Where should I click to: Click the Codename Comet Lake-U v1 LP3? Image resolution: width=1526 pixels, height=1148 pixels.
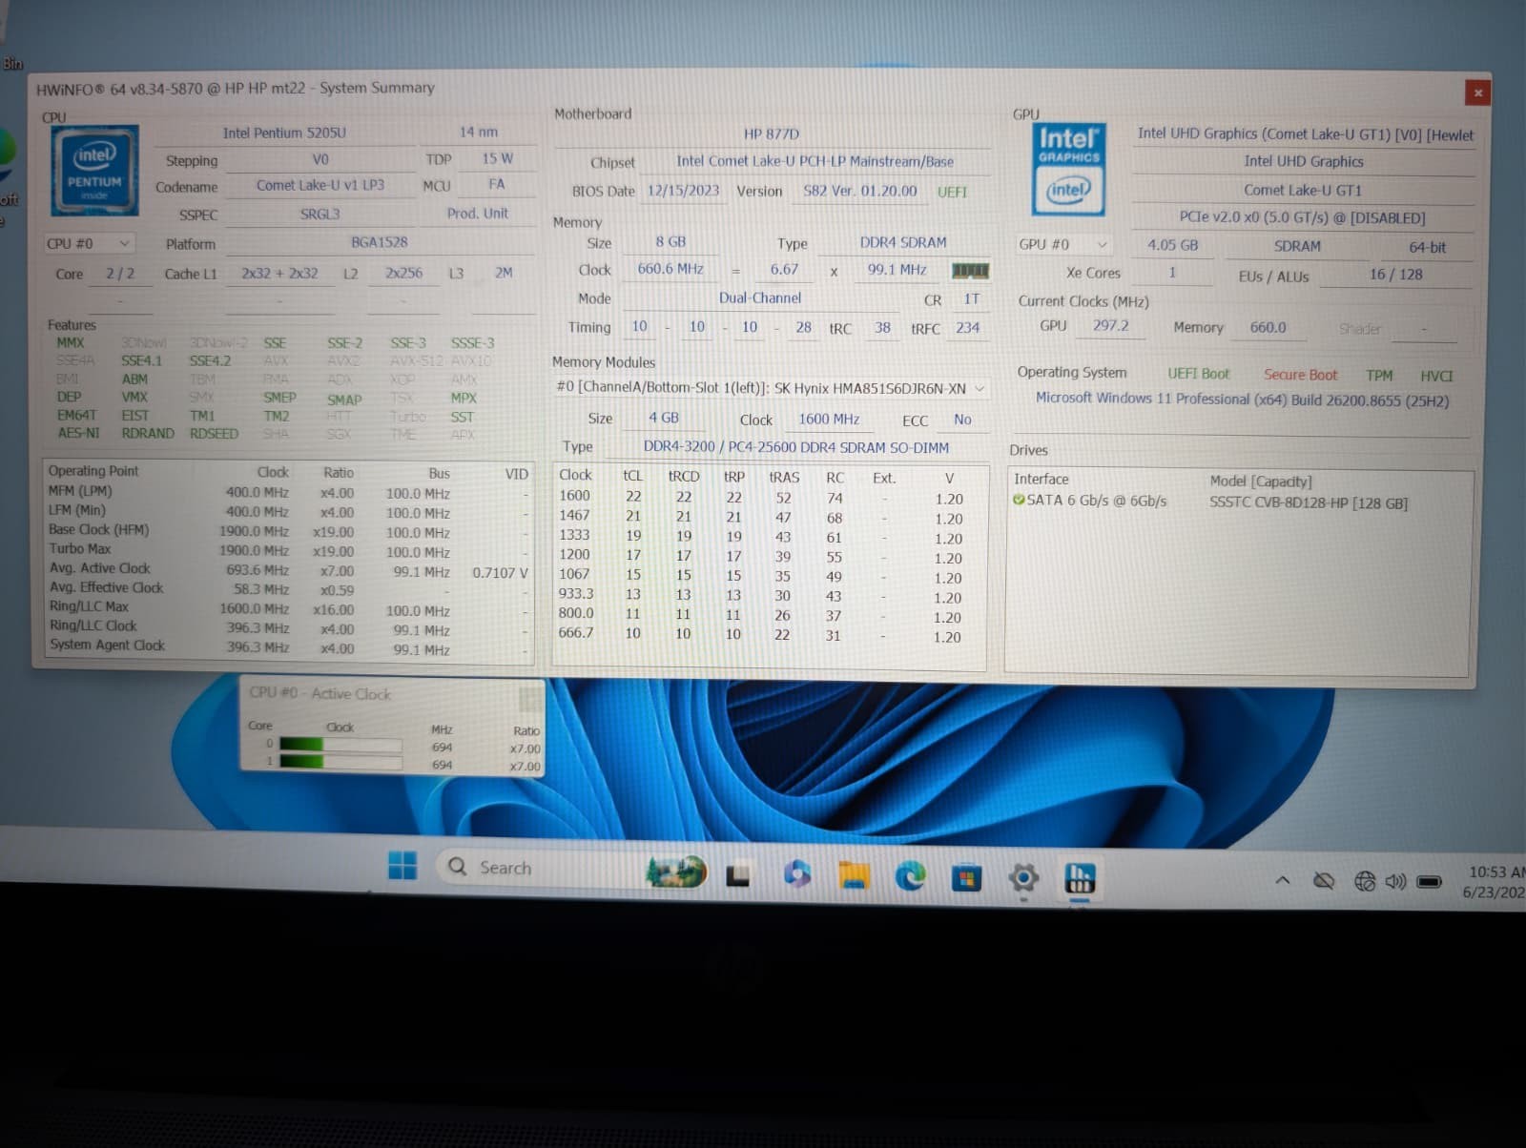coord(320,185)
